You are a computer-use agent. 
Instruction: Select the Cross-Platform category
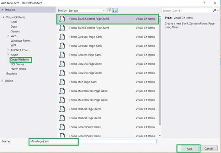pyautogui.click(x=20, y=60)
